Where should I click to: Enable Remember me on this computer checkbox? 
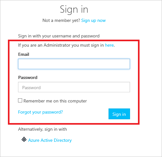point(20,101)
